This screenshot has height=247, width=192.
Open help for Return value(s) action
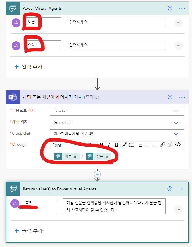(170, 189)
